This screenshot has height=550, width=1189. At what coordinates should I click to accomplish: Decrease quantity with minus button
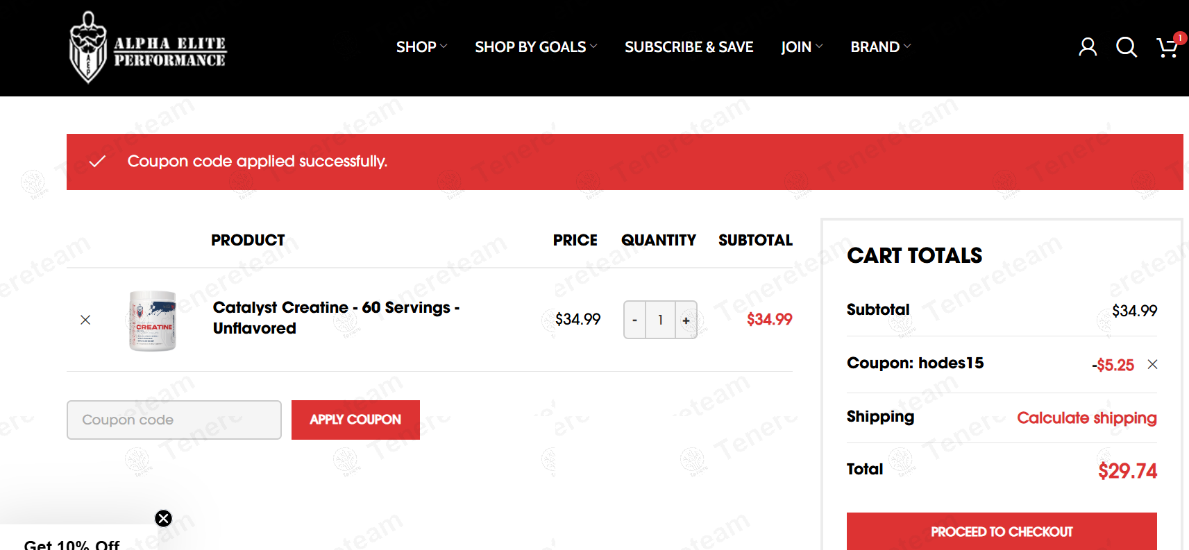point(634,320)
